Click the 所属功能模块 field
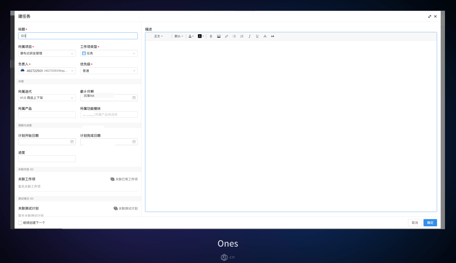Image resolution: width=456 pixels, height=263 pixels. [x=109, y=115]
